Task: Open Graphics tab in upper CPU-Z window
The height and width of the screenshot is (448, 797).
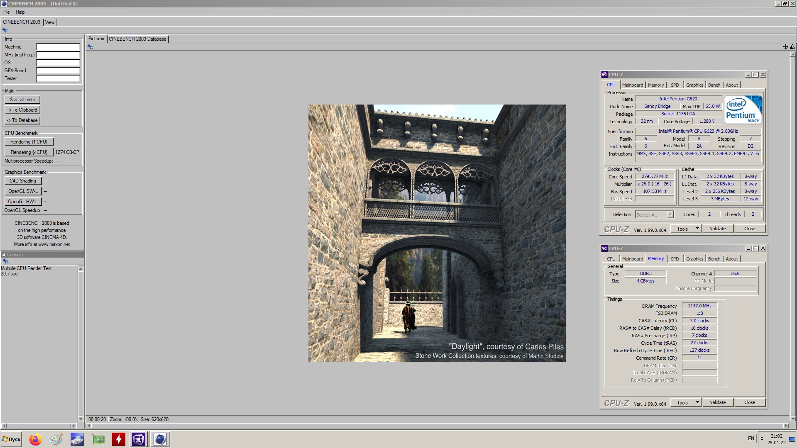Action: pyautogui.click(x=694, y=85)
